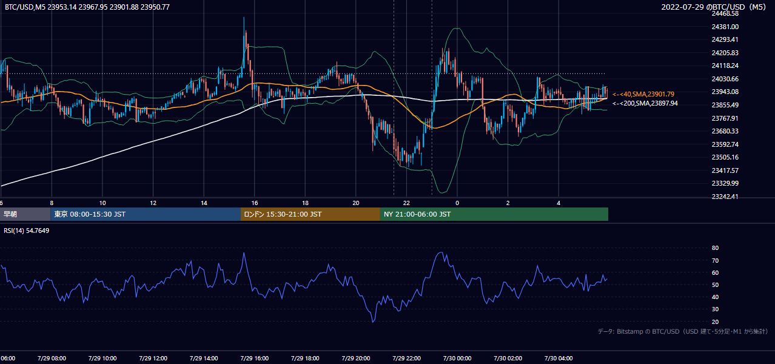Click the 7/30 00:00 date label
775x364 pixels.
pyautogui.click(x=457, y=359)
